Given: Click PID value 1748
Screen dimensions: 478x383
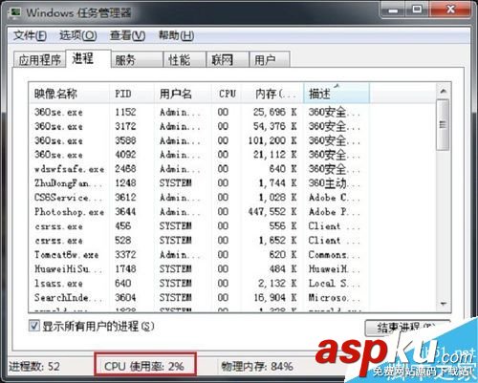Looking at the screenshot, I should (x=125, y=269).
